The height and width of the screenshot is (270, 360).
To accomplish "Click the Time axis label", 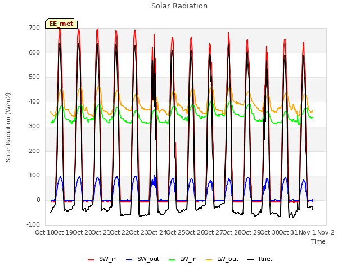I will tap(318, 241).
